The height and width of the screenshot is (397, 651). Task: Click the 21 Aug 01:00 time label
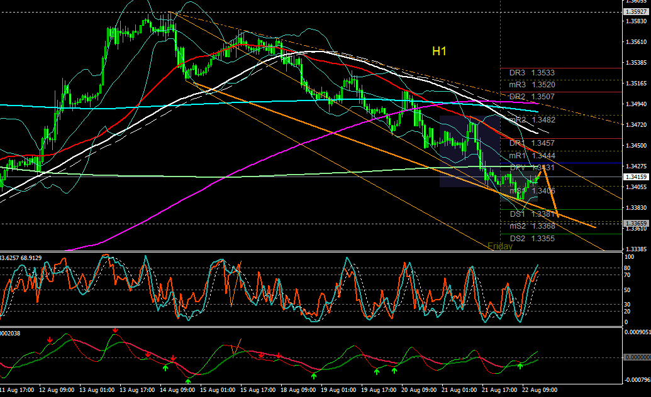click(x=459, y=390)
